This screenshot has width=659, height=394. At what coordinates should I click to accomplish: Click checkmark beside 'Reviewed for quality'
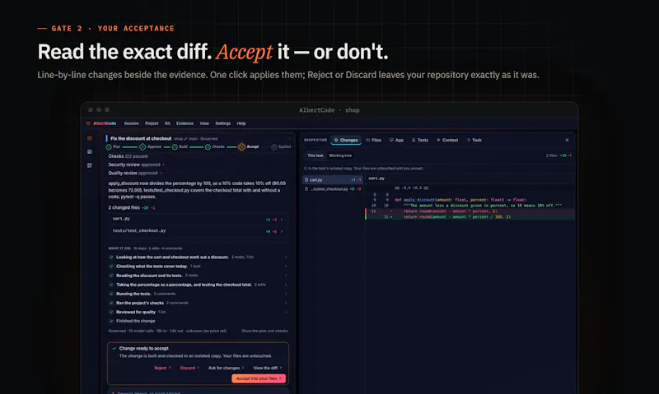[111, 312]
